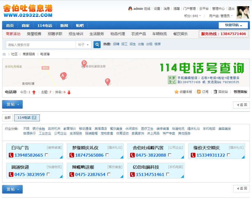Click the phone icon in 缘份天空婚庆 card

point(193,155)
